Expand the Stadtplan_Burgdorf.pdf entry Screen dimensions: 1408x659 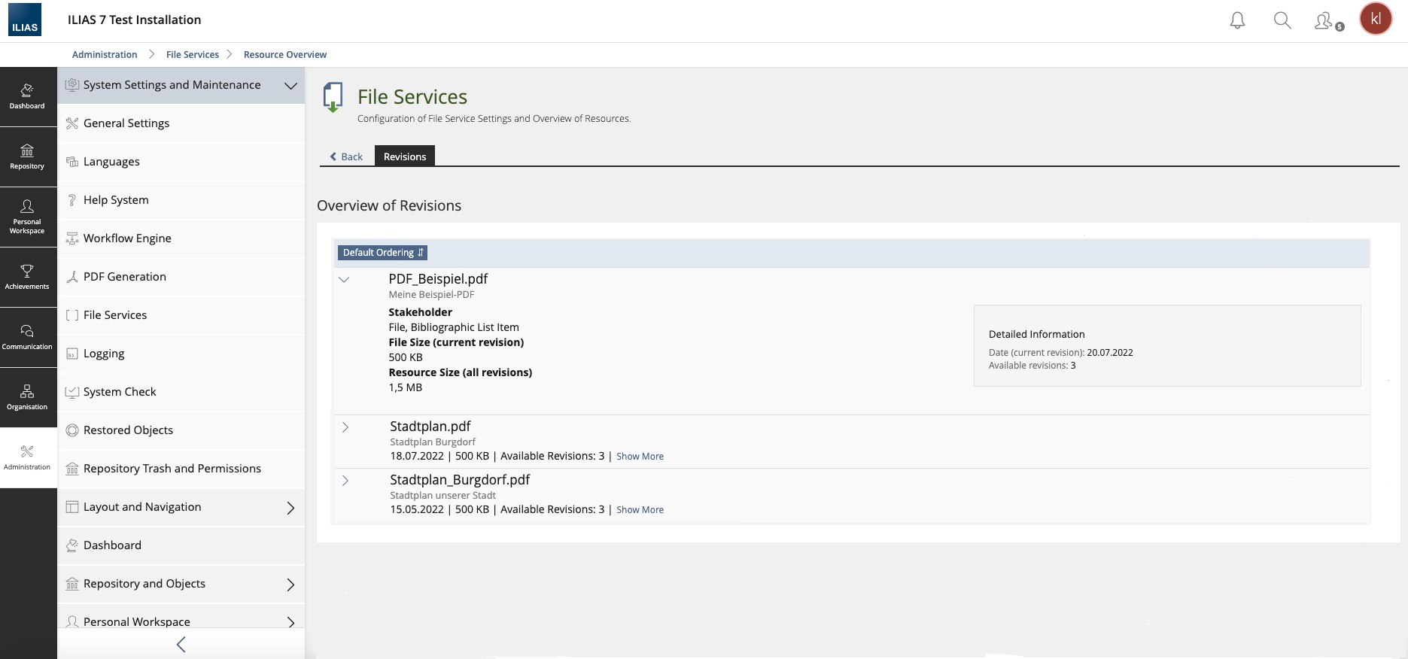click(x=345, y=481)
